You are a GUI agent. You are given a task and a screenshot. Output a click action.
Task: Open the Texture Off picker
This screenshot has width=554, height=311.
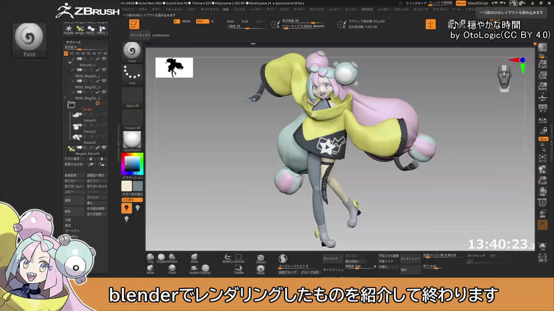(x=132, y=120)
